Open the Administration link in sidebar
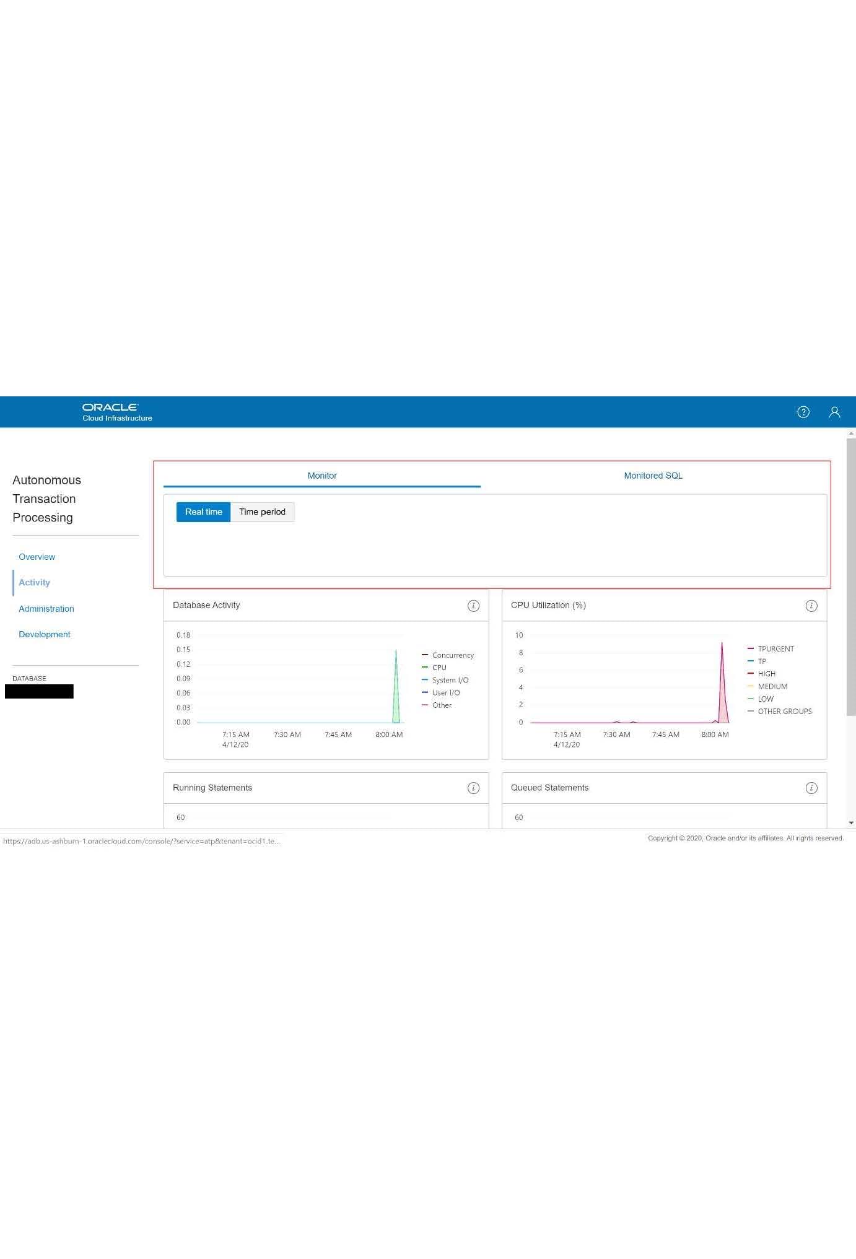Image resolution: width=856 pixels, height=1259 pixels. 46,609
